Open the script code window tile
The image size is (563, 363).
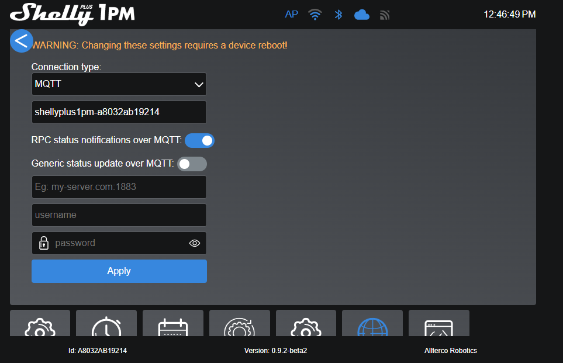pos(438,324)
